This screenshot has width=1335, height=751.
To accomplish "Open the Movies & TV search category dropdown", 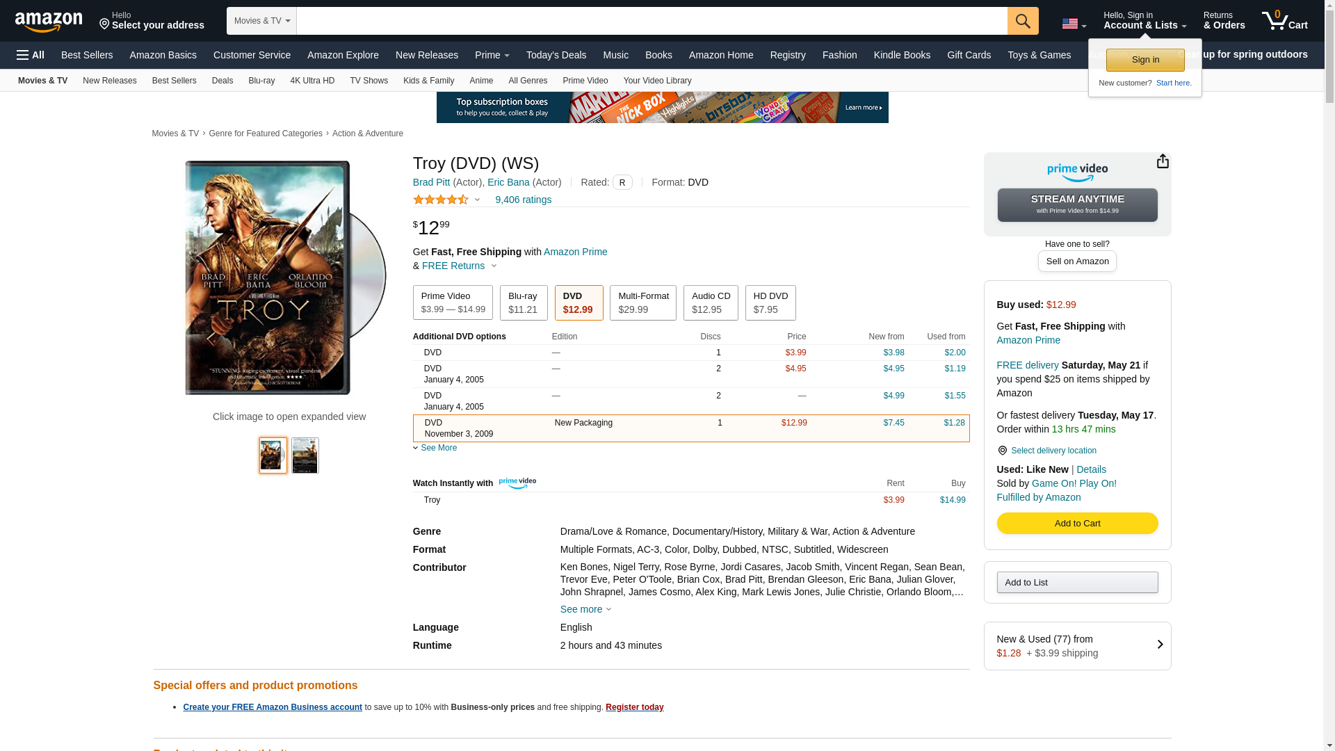I will tap(261, 21).
